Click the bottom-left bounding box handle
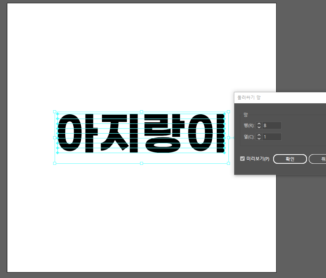The width and height of the screenshot is (326, 278). 55,163
